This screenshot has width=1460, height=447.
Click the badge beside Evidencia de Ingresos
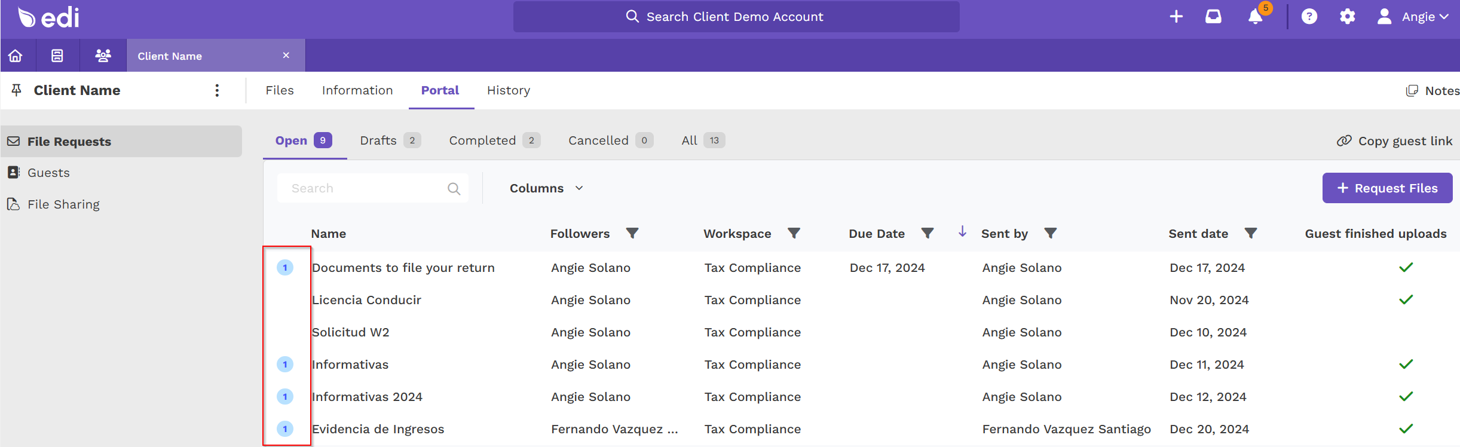pos(285,429)
